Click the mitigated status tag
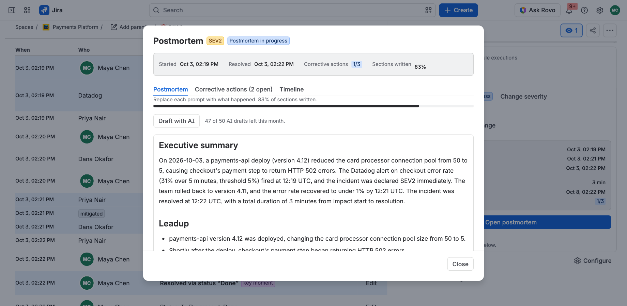627x306 pixels. click(91, 214)
